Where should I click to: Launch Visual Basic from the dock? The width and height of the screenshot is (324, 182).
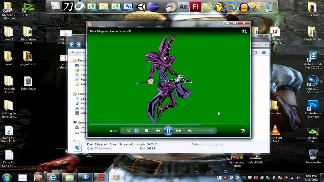coord(128,7)
